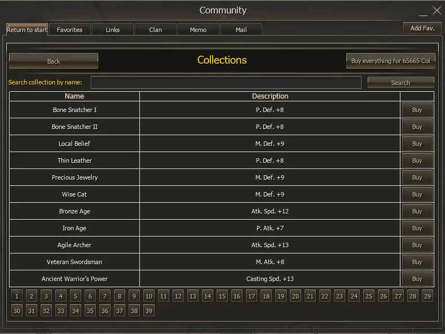The height and width of the screenshot is (334, 445).
Task: Open the Favorites tab
Action: [x=69, y=30]
